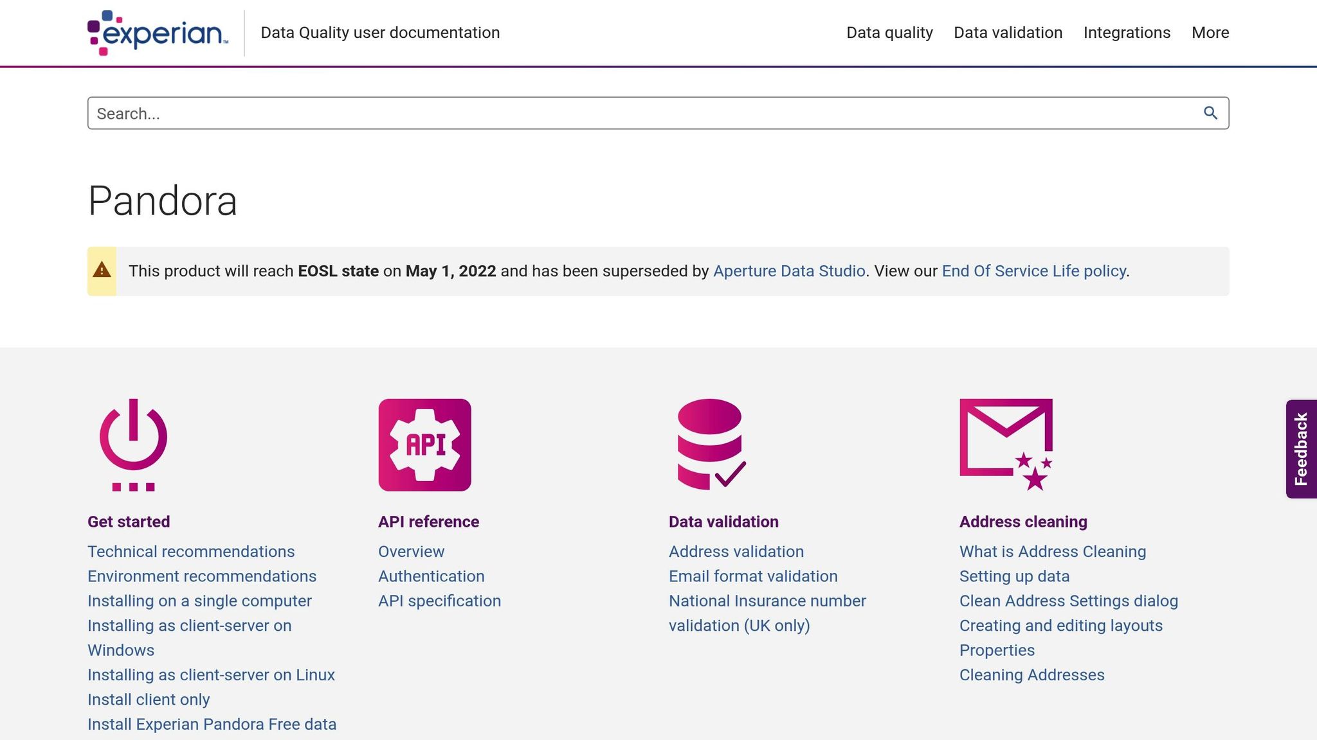Focus the Search input field
Screen dimensions: 1317x740
point(658,113)
